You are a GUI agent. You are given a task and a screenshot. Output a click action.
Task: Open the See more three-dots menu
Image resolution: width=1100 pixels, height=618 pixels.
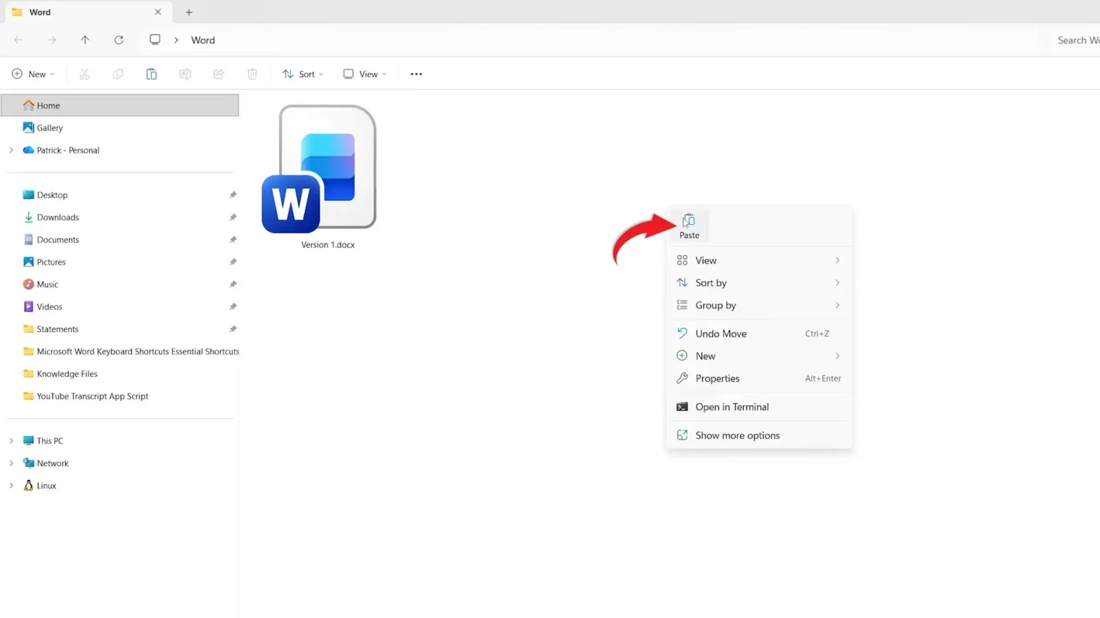coord(416,74)
